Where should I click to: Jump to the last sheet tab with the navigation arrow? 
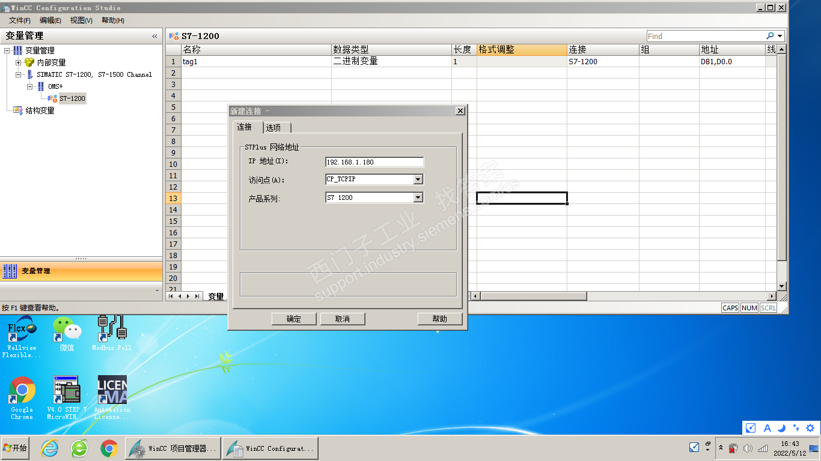(197, 296)
